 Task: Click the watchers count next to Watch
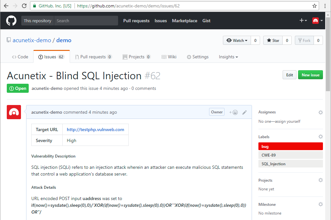[x=255, y=41]
